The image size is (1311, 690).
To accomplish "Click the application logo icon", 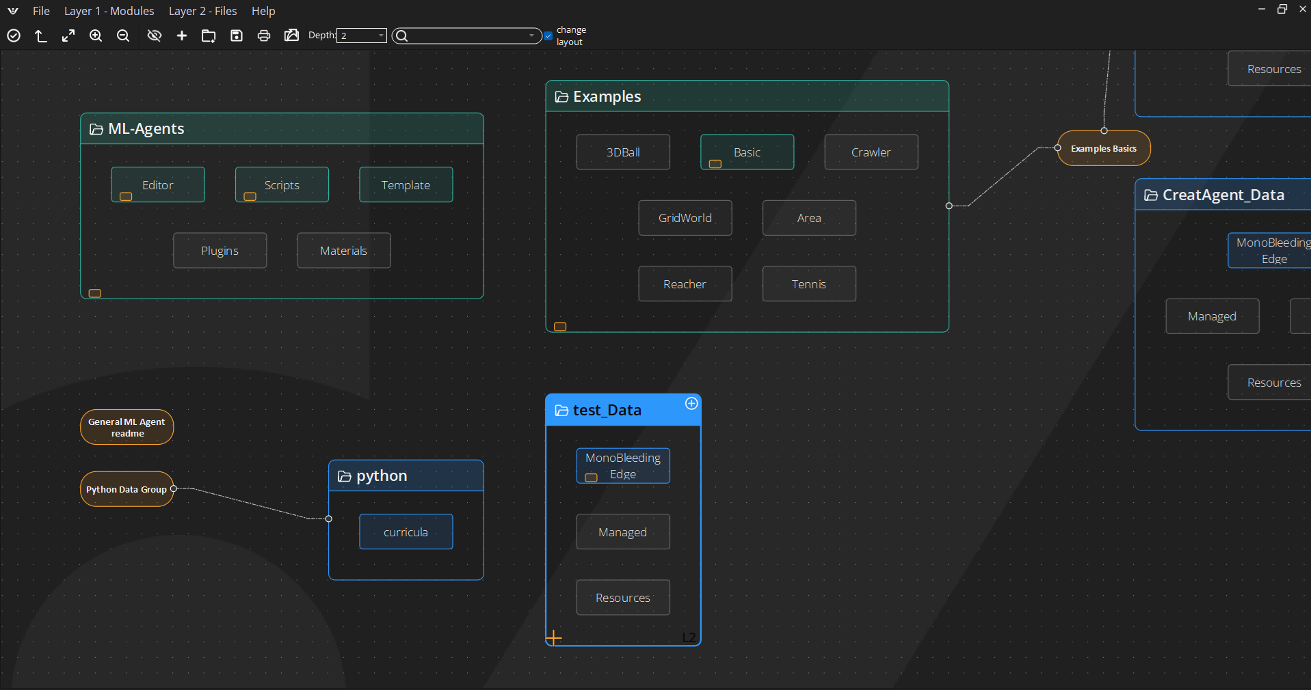I will coord(13,11).
